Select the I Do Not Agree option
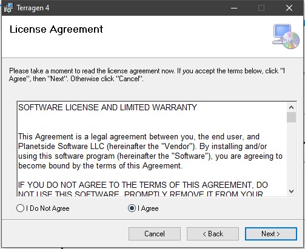The width and height of the screenshot is (305, 249). (43, 208)
